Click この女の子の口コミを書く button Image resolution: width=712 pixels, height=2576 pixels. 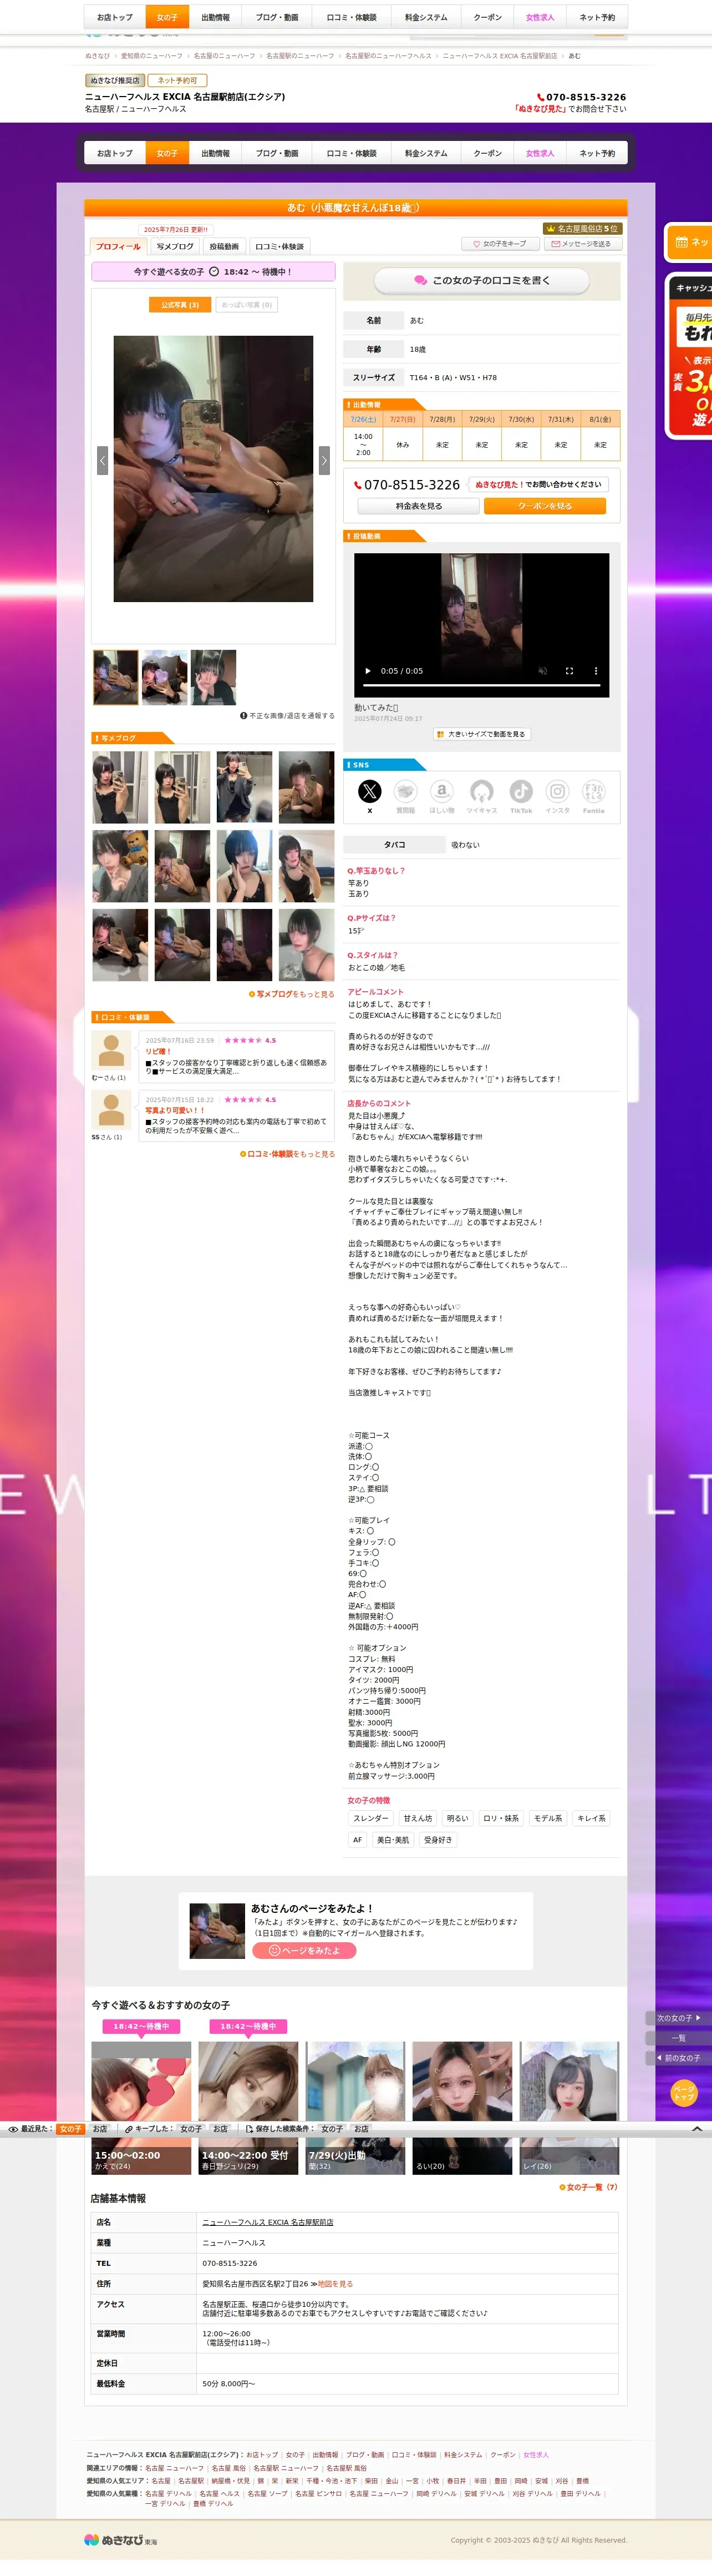tap(481, 281)
